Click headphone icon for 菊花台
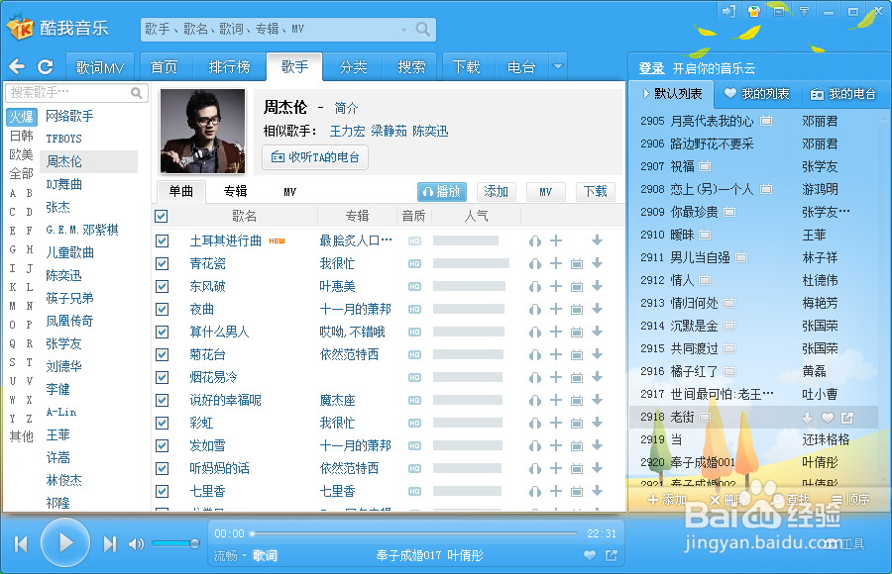Viewport: 892px width, 574px height. 535,354
